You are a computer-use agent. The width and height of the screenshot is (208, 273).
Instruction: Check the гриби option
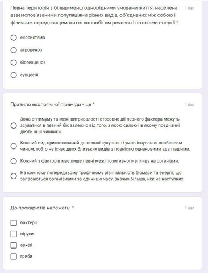(14, 257)
